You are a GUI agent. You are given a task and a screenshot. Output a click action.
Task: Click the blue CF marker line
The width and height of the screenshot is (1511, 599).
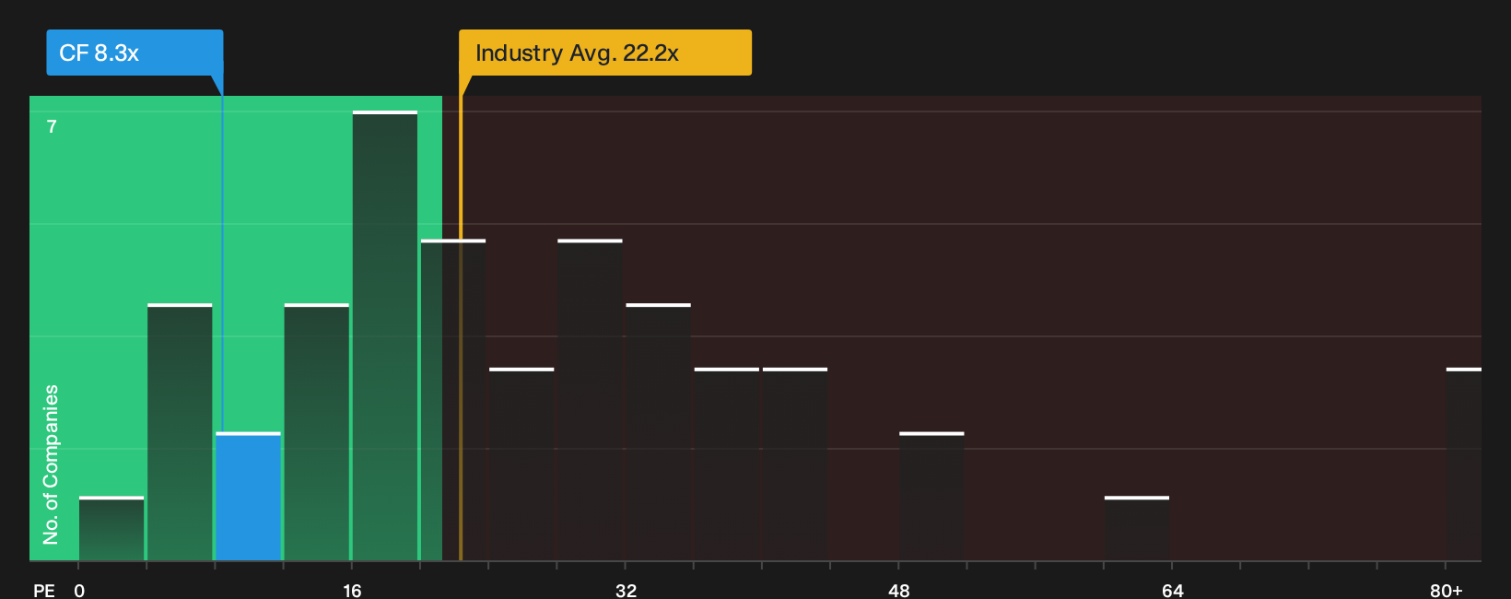click(222, 263)
